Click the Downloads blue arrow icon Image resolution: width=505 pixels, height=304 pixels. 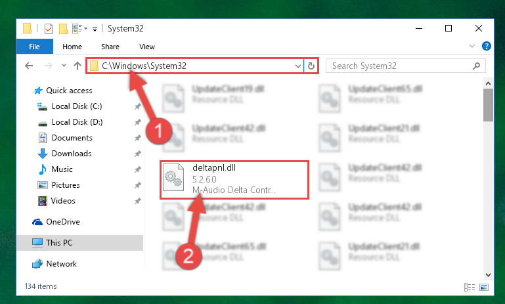[43, 154]
